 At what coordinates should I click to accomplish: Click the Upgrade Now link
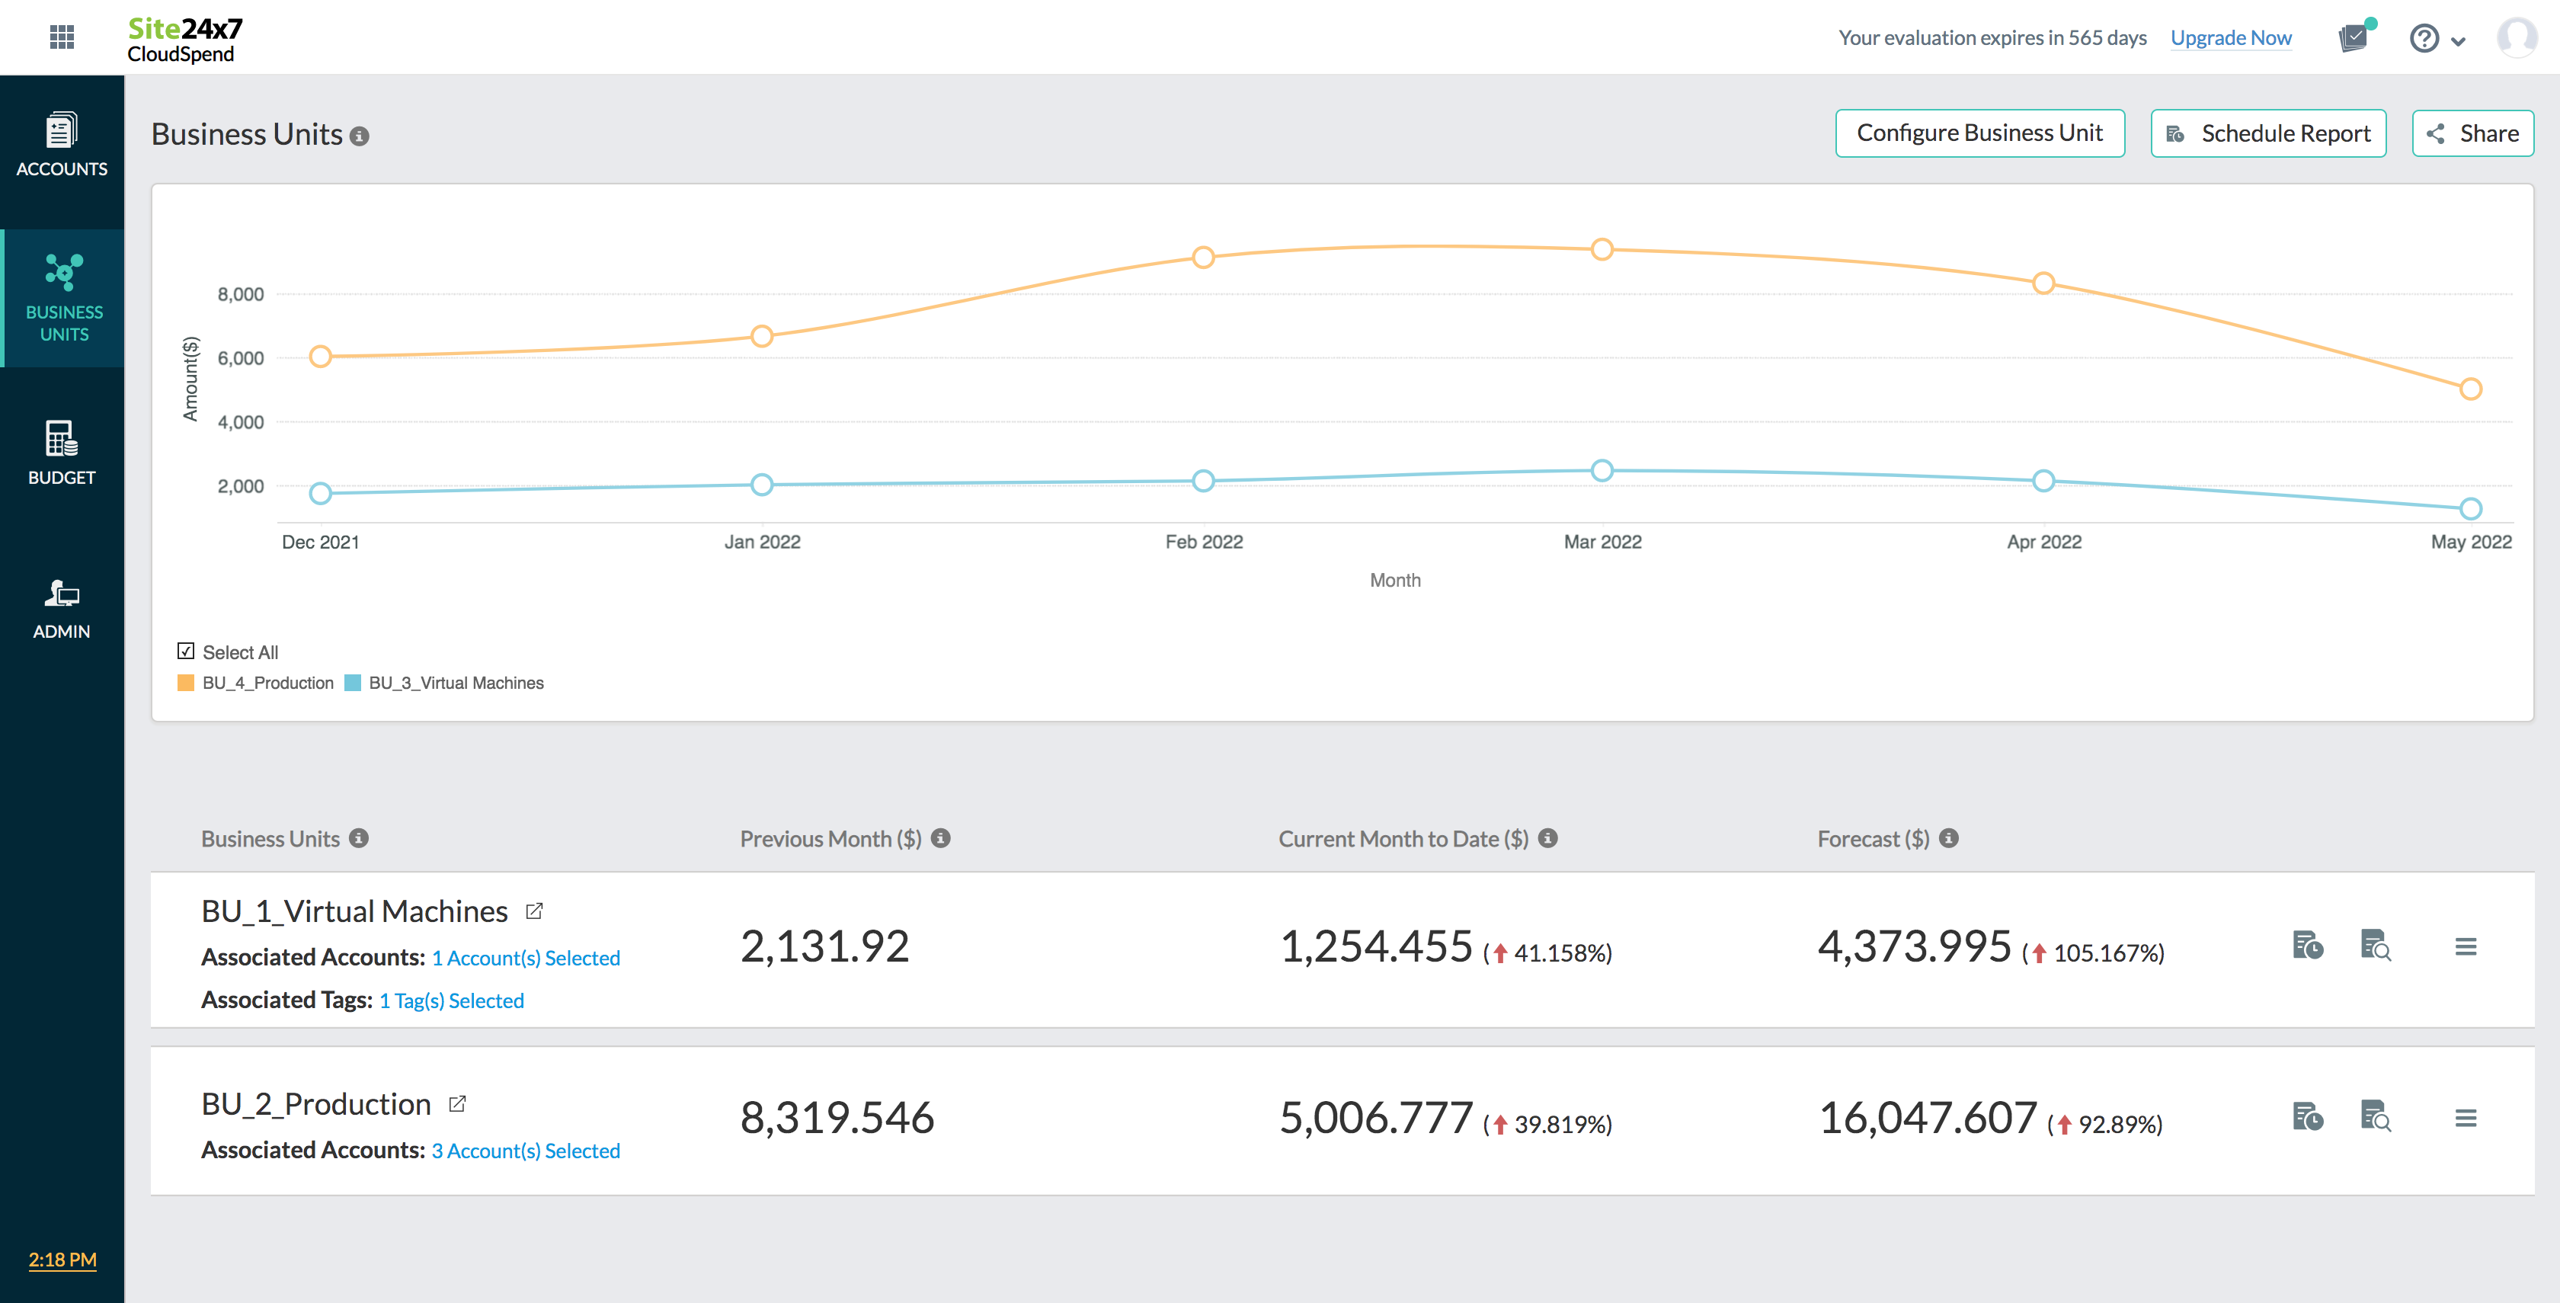pyautogui.click(x=2230, y=38)
